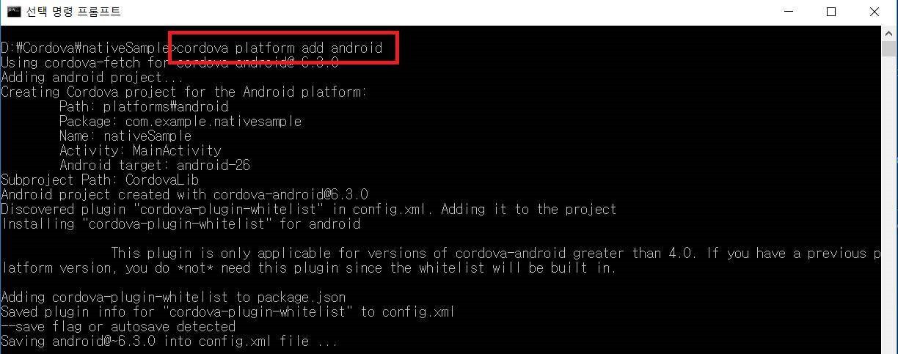898x354 pixels.
Task: Click the '선택 명령 프롬프트' window title text
Action: pos(73,12)
